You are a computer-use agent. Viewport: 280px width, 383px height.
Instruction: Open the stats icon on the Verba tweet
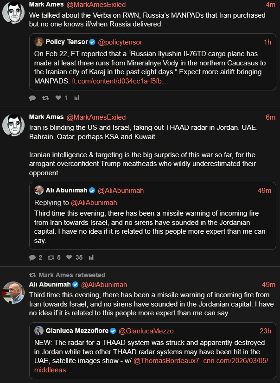(77, 98)
